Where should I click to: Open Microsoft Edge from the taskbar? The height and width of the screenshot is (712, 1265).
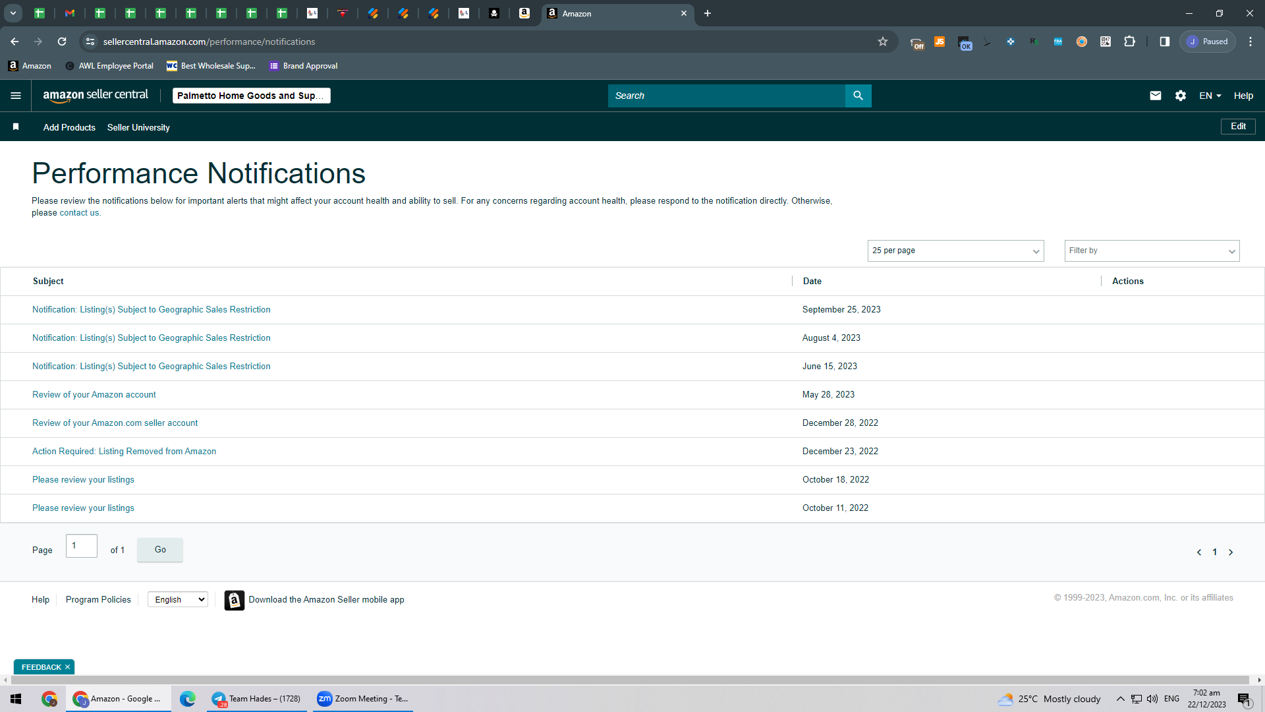coord(187,699)
